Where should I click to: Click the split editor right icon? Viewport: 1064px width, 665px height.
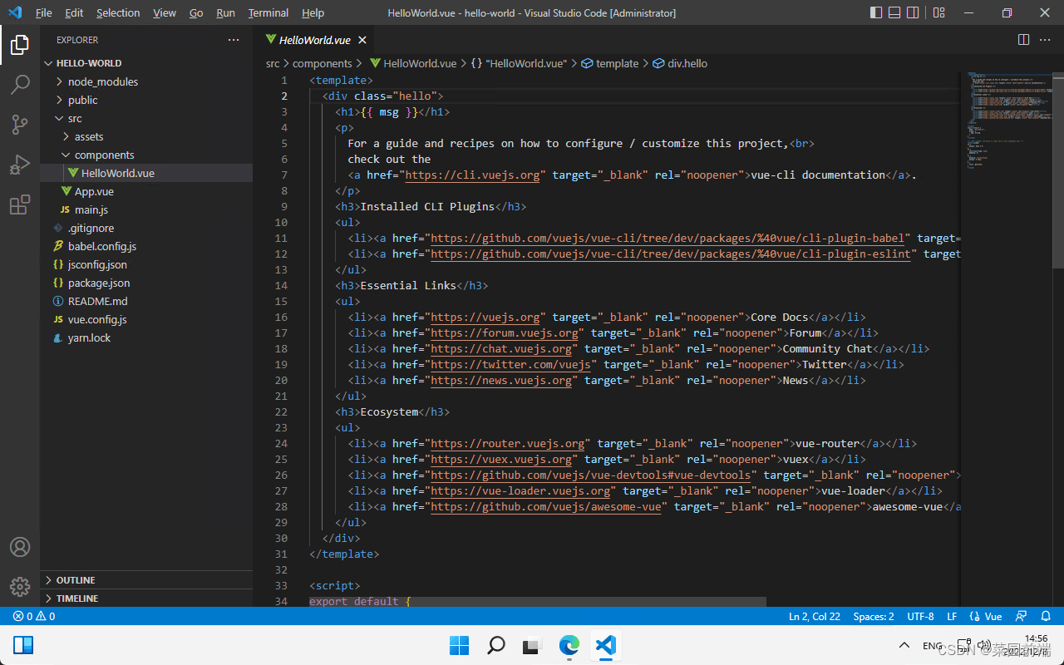(1023, 40)
